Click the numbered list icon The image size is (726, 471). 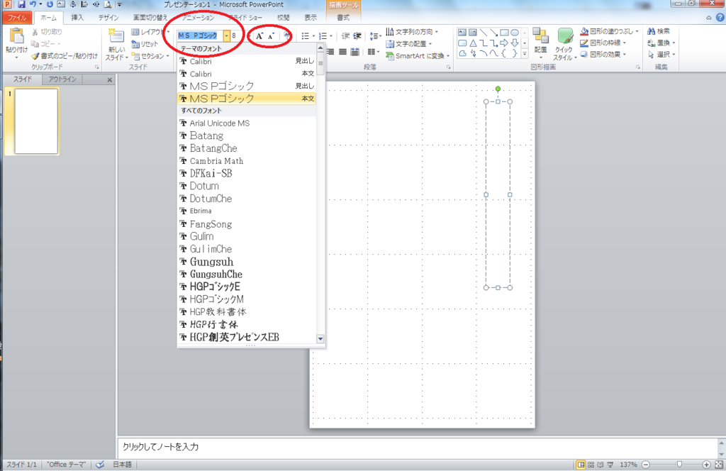coord(323,35)
